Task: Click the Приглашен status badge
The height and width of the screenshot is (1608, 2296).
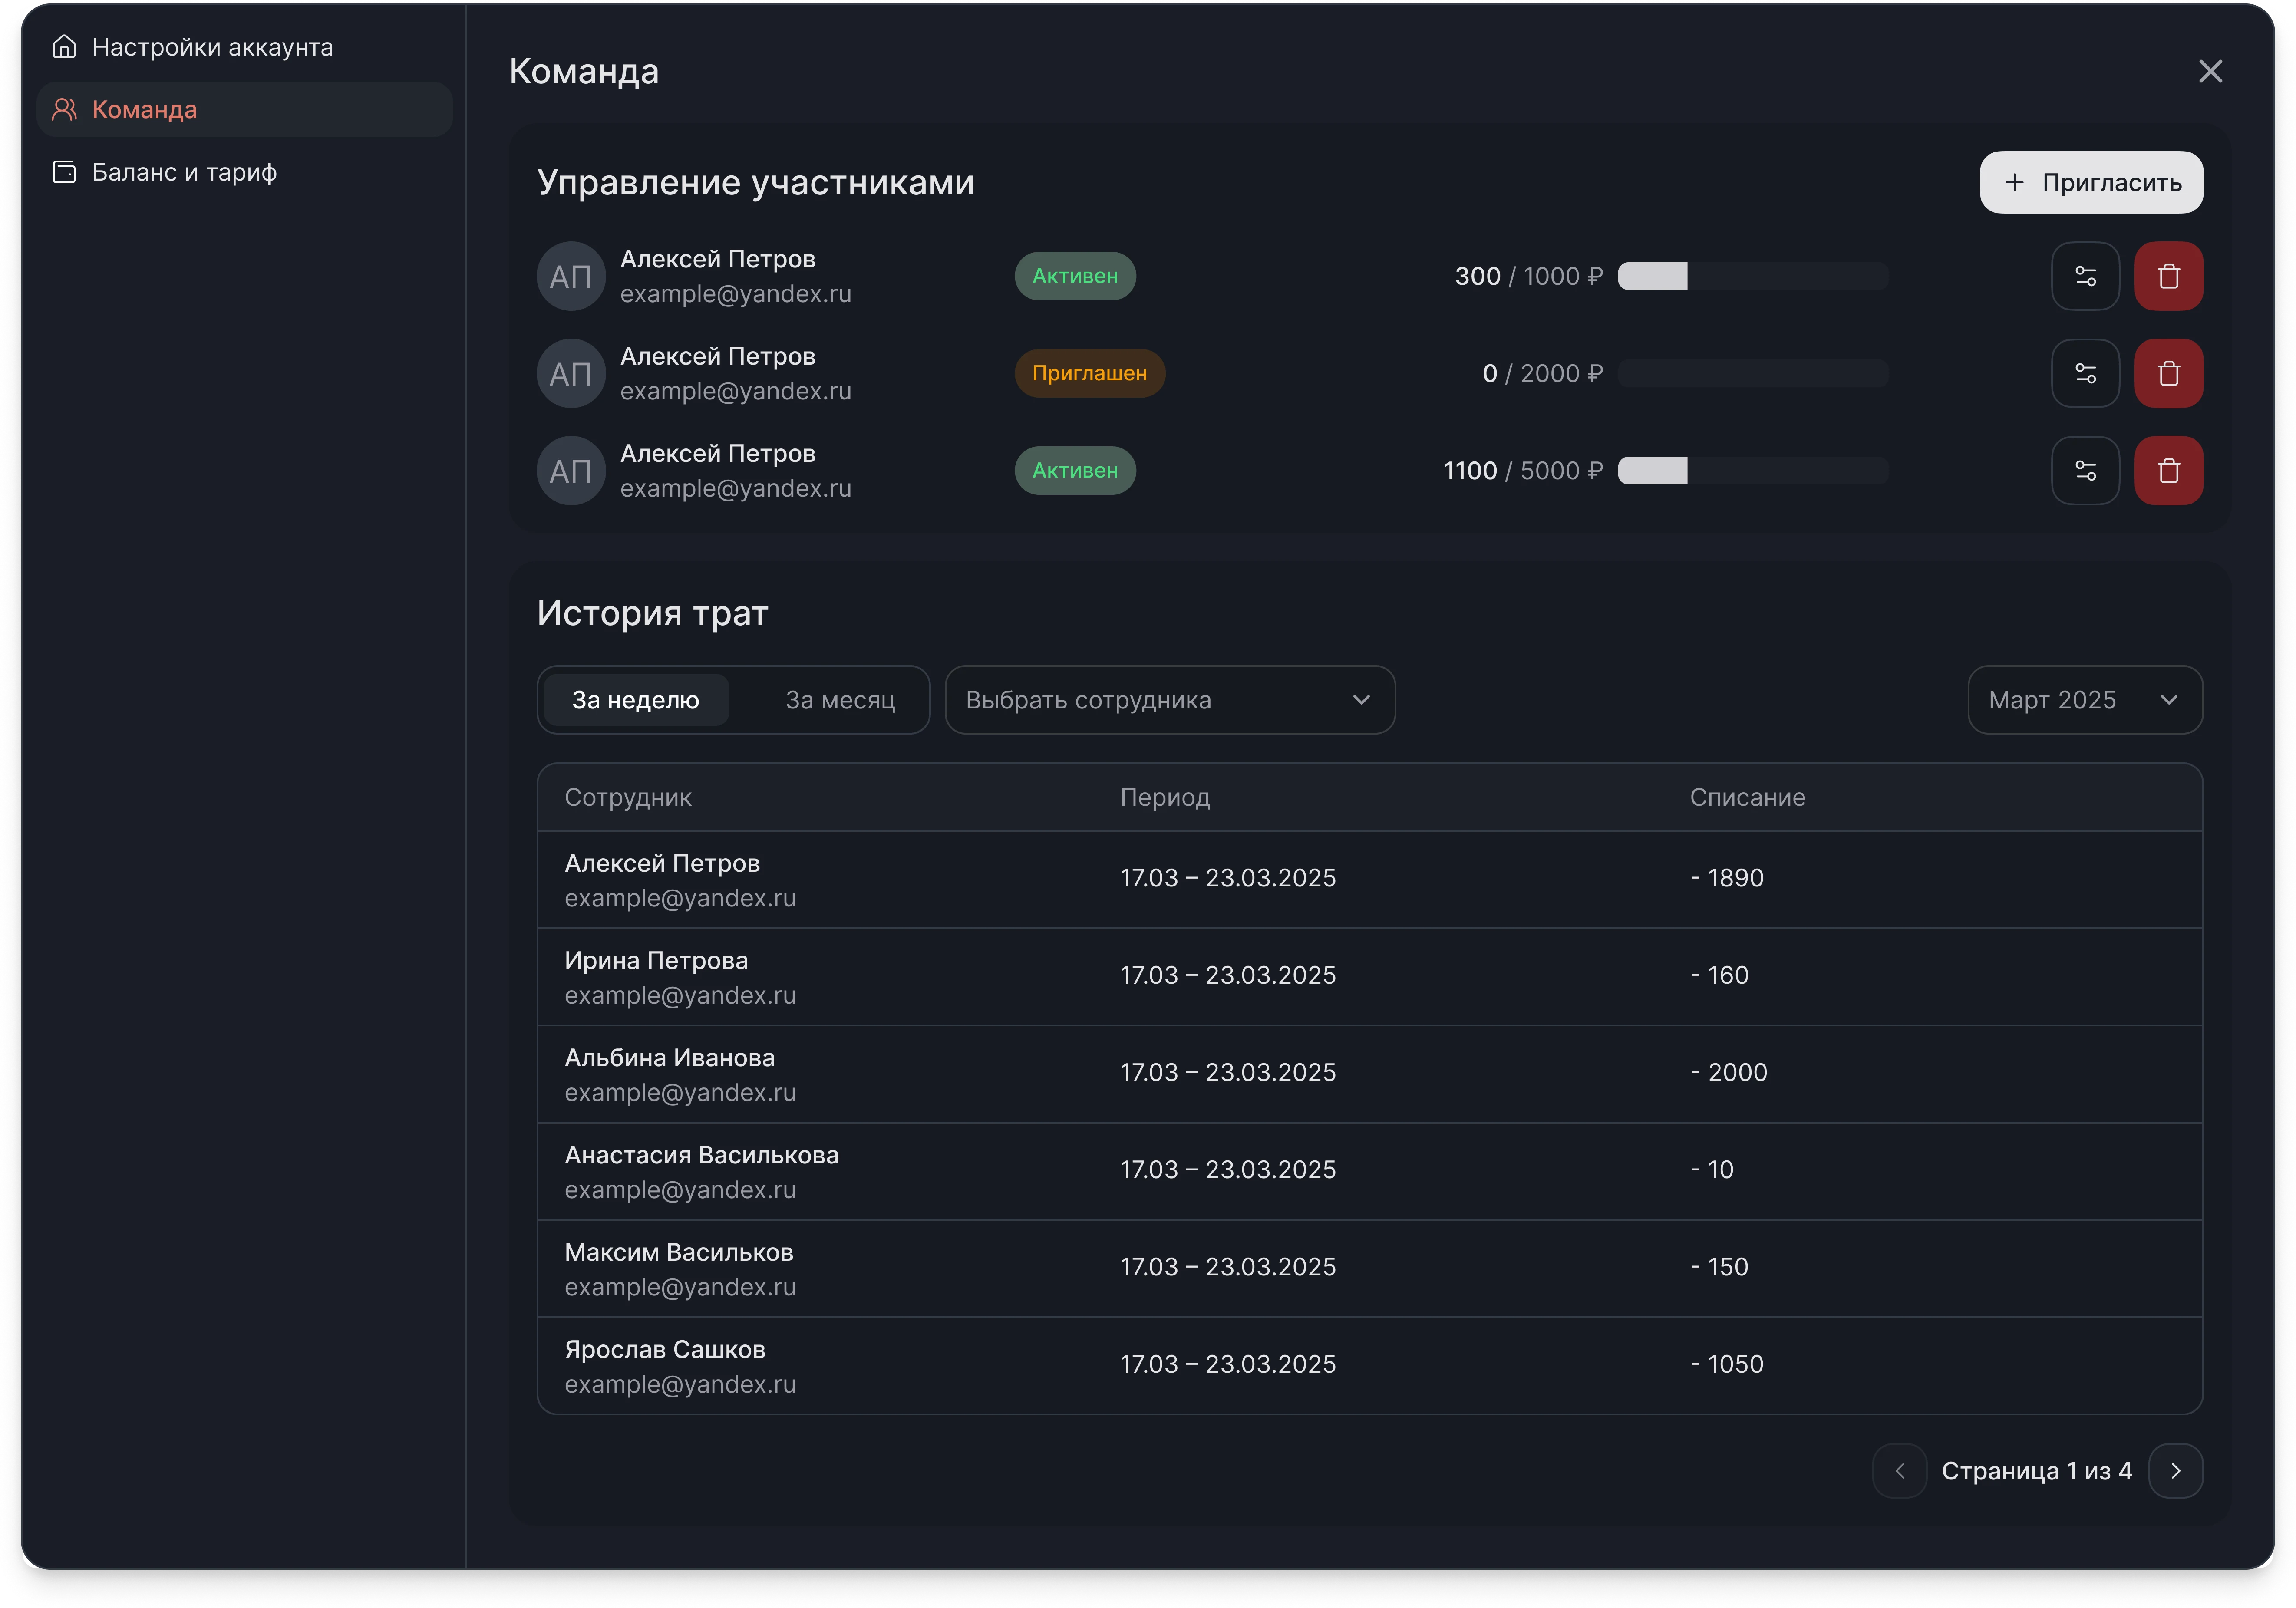Action: click(x=1089, y=373)
